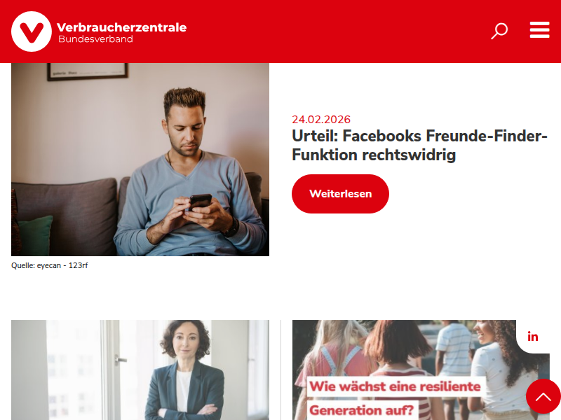This screenshot has height=420, width=561.
Task: Select the 'Generation auf?' overlay text
Action: tap(361, 410)
